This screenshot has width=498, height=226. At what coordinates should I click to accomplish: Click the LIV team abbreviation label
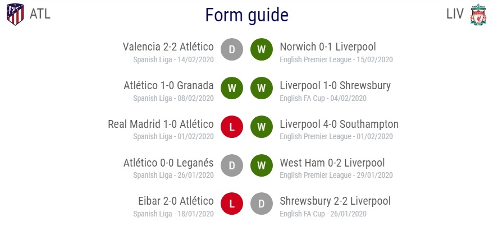pyautogui.click(x=455, y=14)
